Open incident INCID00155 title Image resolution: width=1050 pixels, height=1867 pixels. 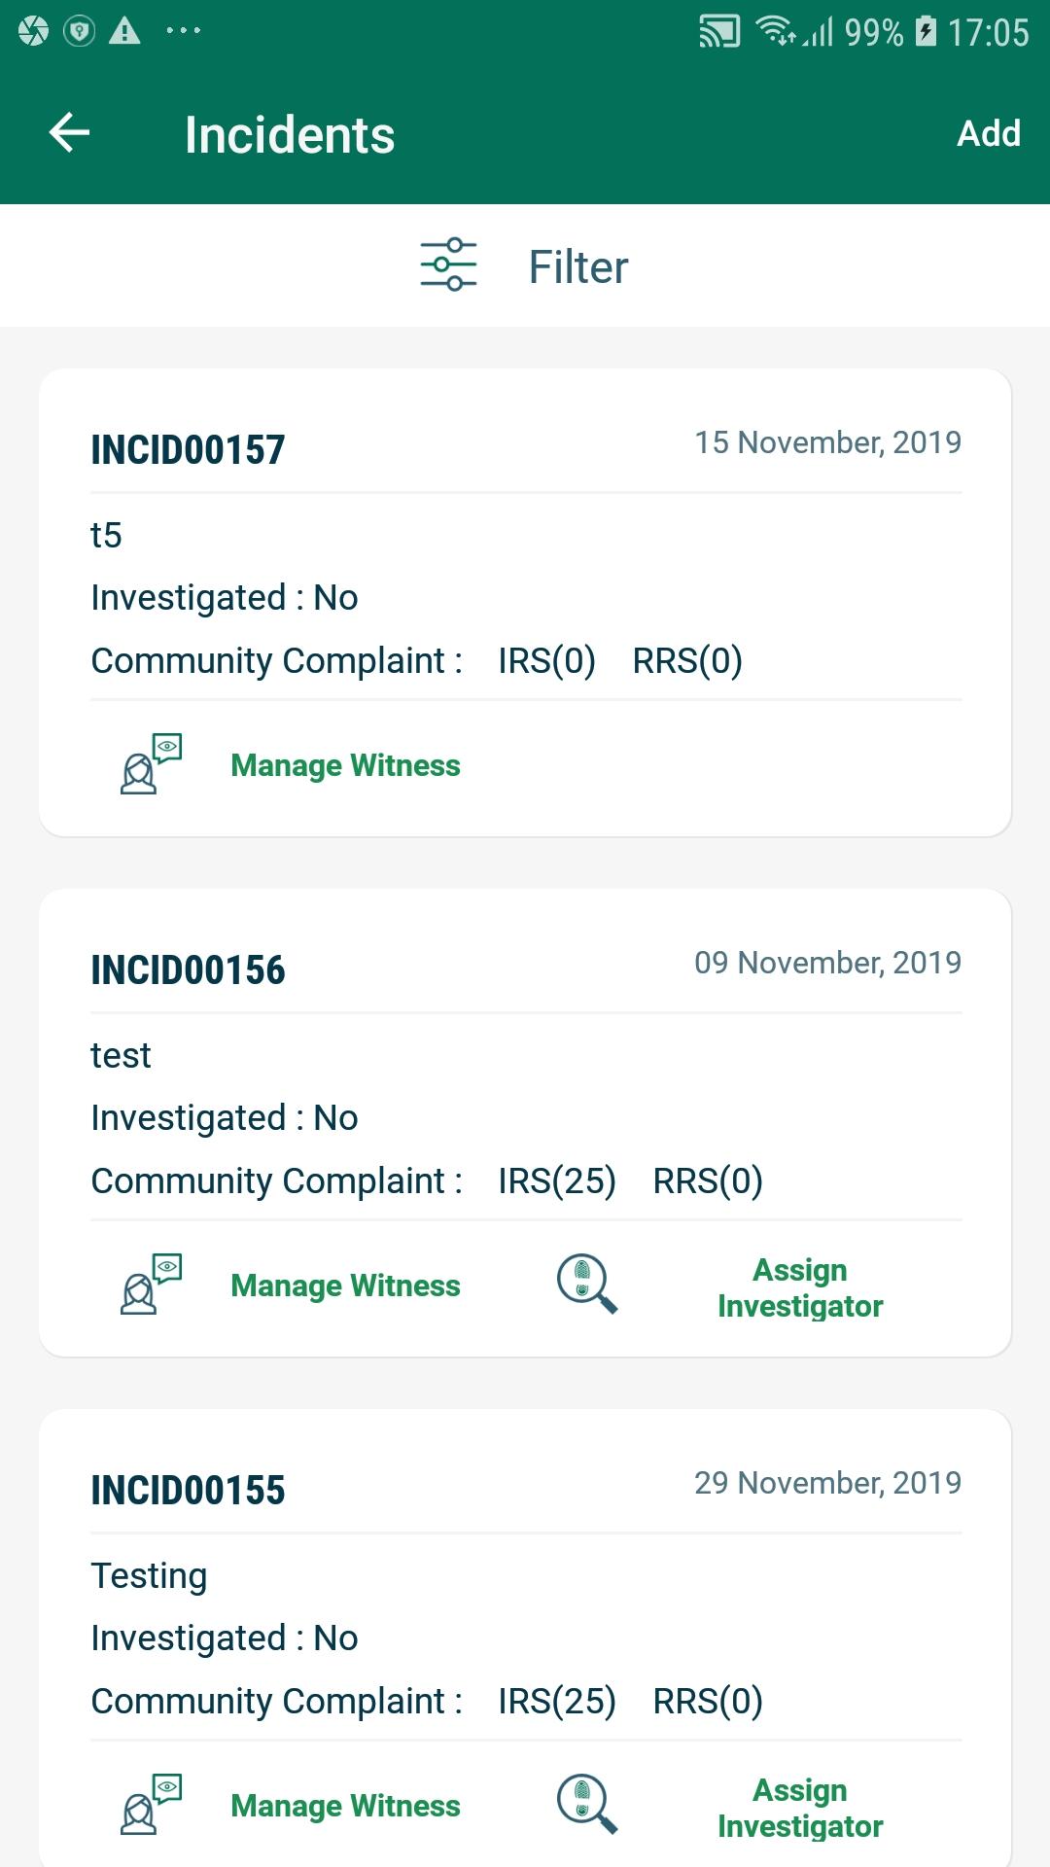(188, 1491)
